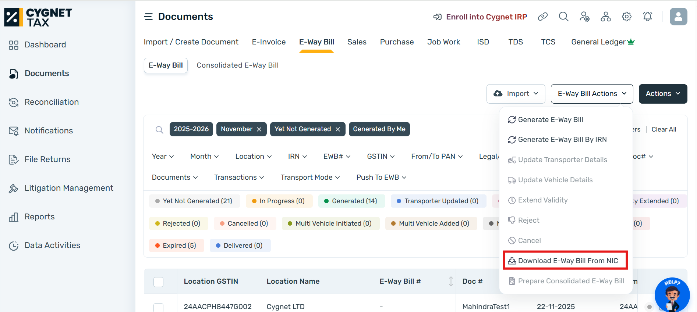
Task: Expand the Transport Mode filter
Action: (x=310, y=177)
